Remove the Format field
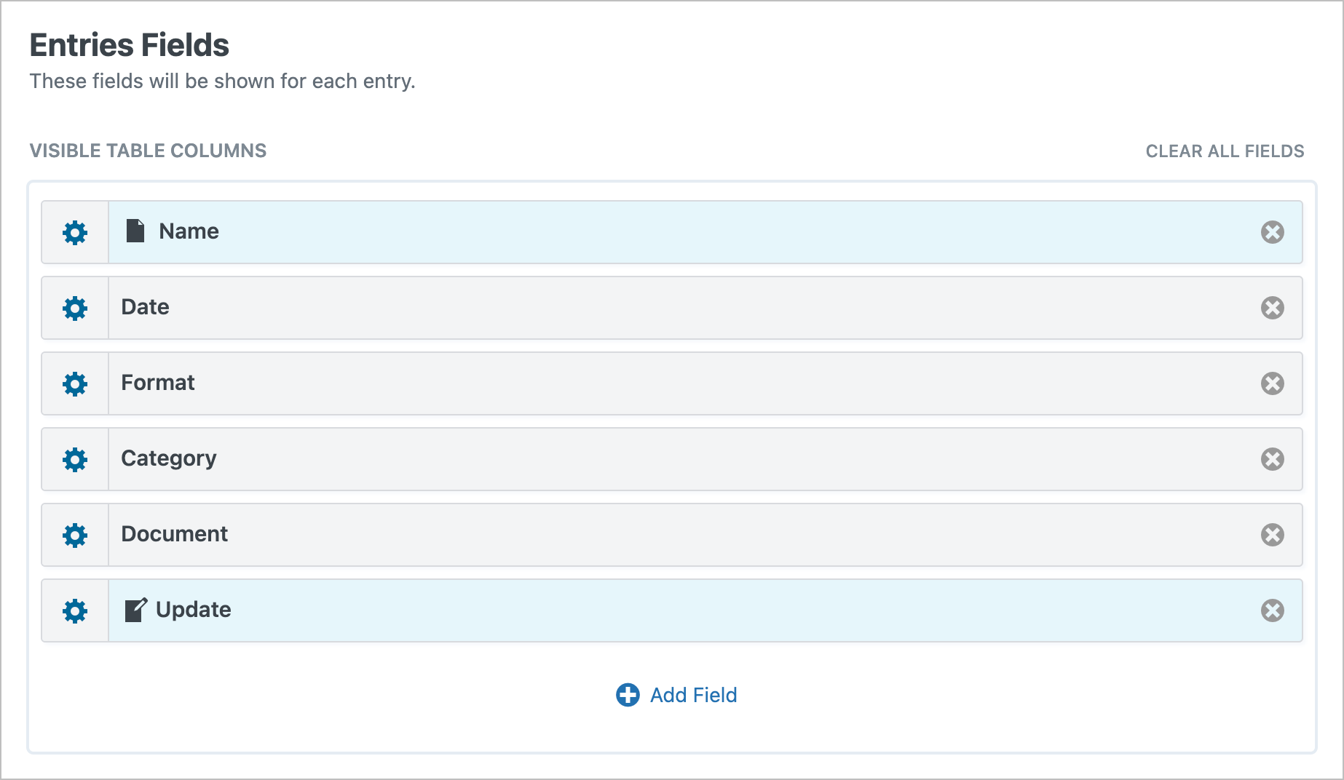The height and width of the screenshot is (780, 1344). 1273,383
